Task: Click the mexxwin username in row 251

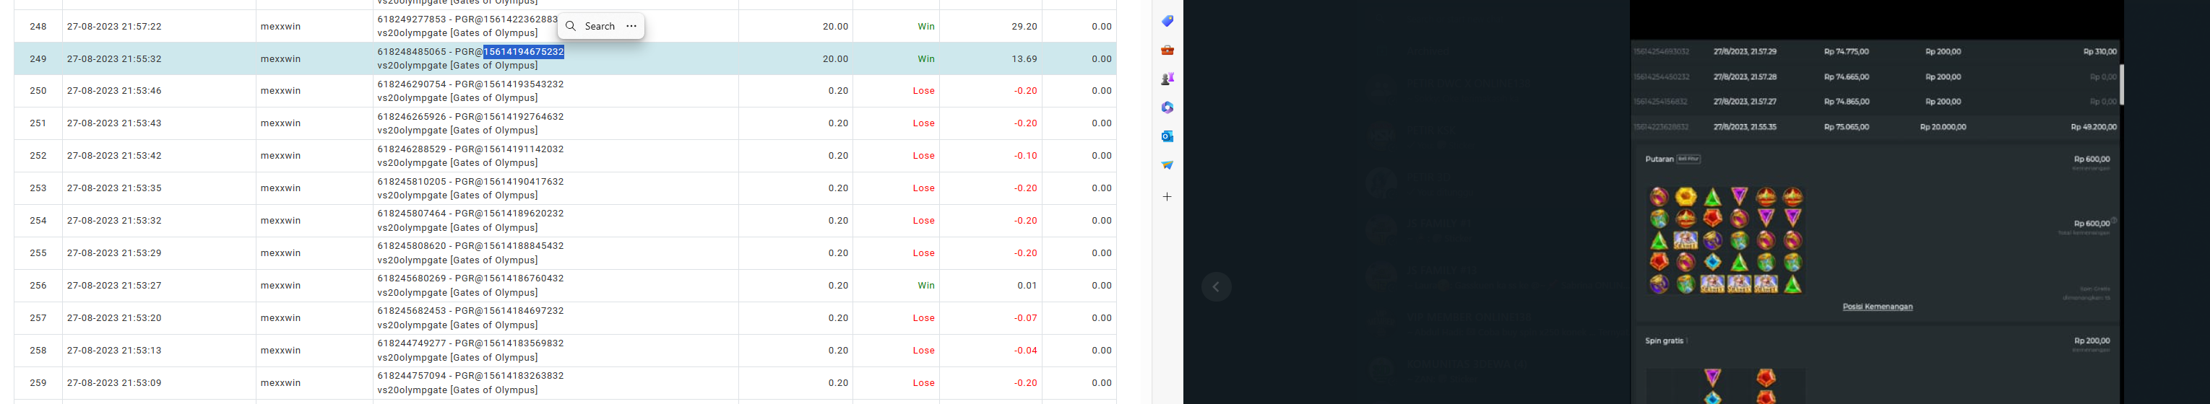Action: point(280,123)
